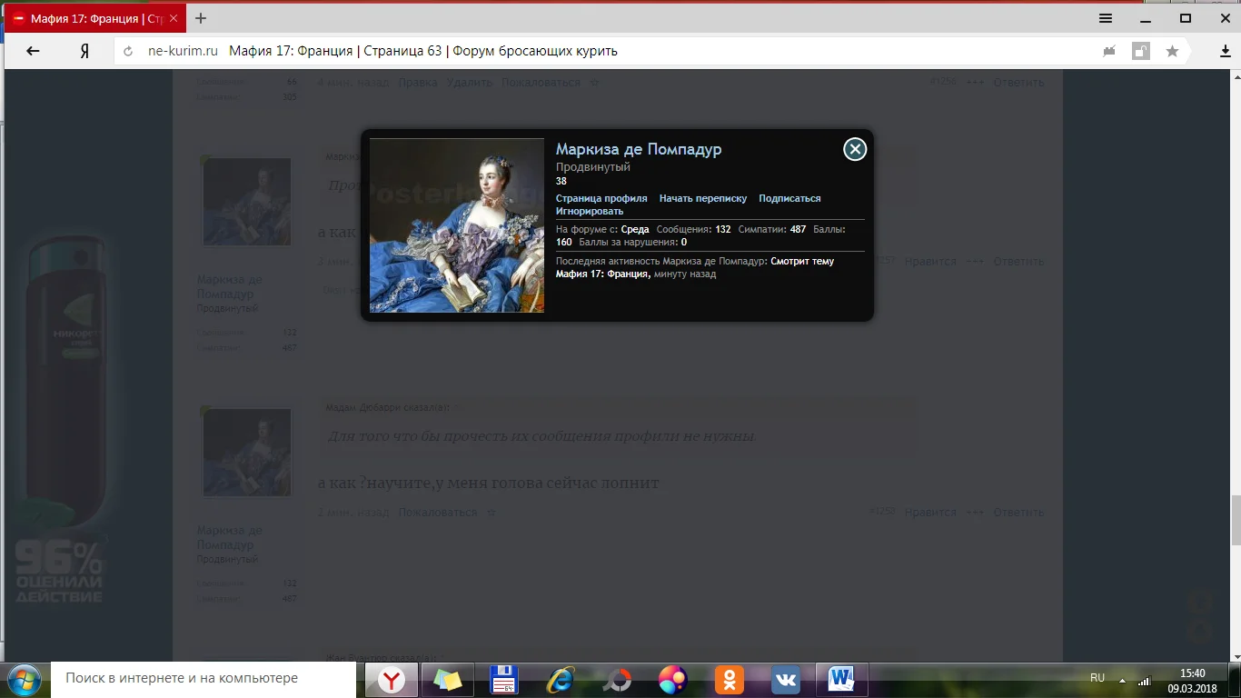Click Правка on the 4 мин. назад post
The width and height of the screenshot is (1241, 698).
[x=418, y=82]
